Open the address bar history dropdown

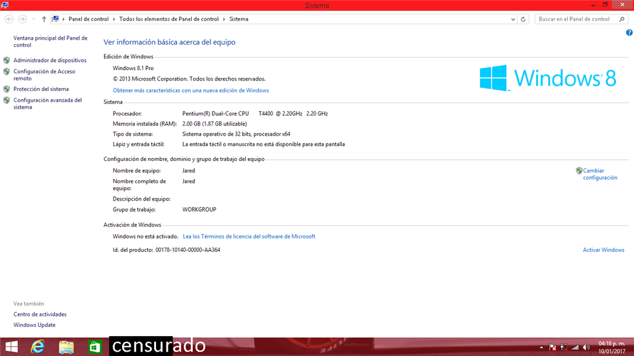pos(513,19)
